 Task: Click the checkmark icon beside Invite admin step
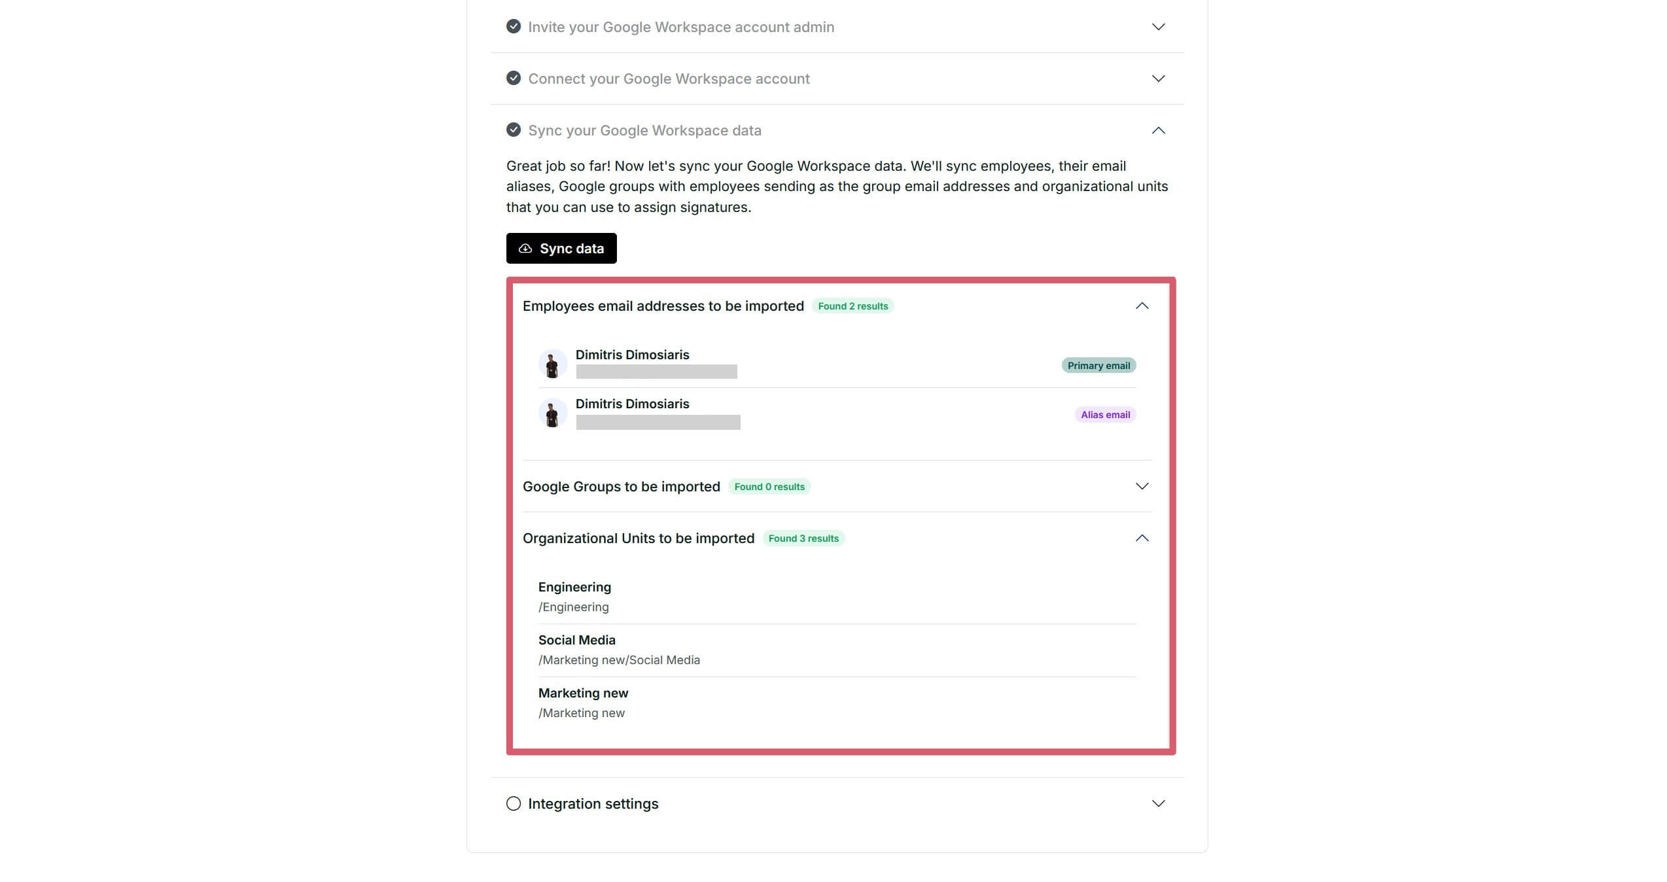[513, 27]
